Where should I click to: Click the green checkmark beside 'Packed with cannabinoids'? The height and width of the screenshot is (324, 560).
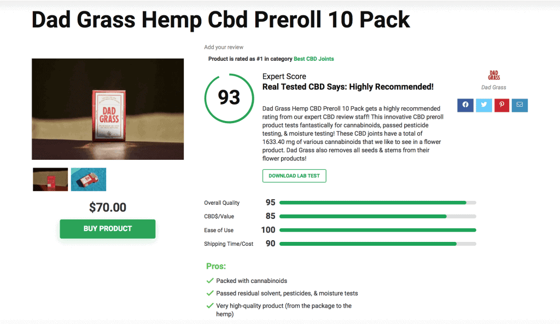tap(210, 280)
